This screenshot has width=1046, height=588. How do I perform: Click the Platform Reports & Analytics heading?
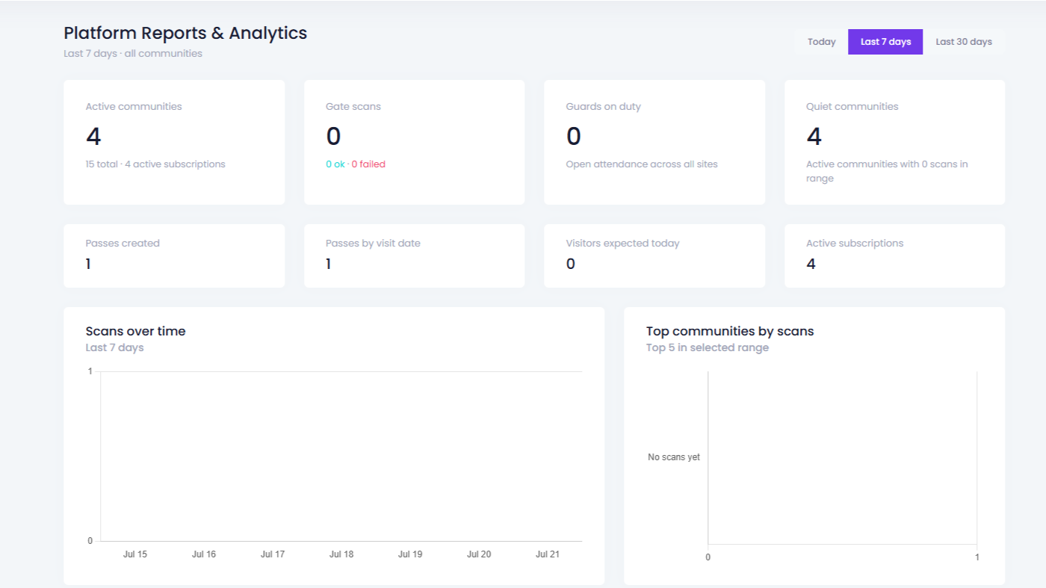click(x=185, y=33)
